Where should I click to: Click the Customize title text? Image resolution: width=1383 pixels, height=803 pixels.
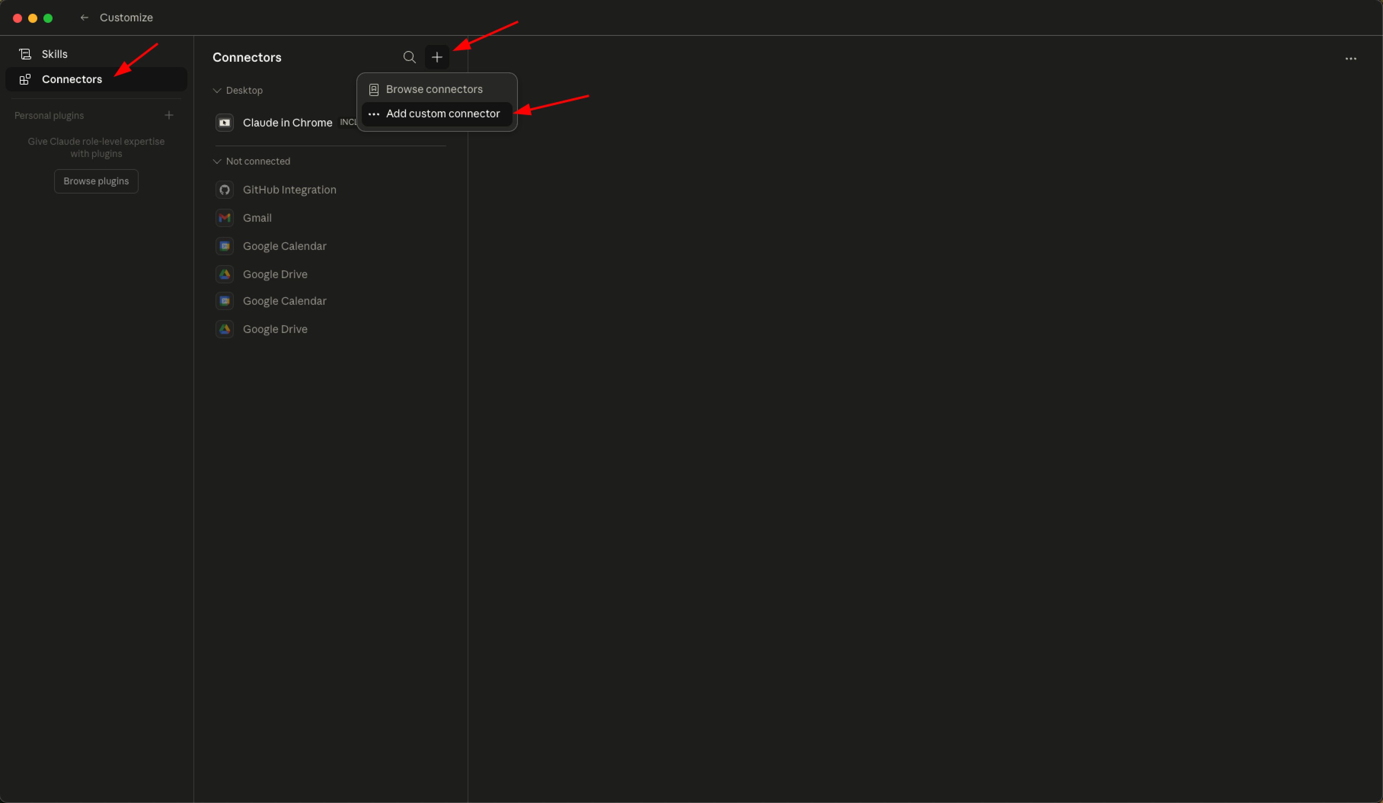pyautogui.click(x=126, y=18)
